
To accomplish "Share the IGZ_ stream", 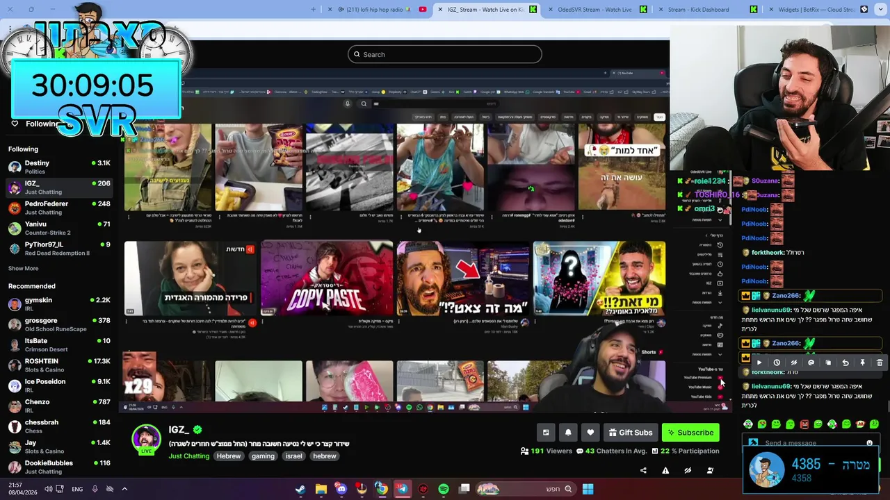I will point(643,471).
